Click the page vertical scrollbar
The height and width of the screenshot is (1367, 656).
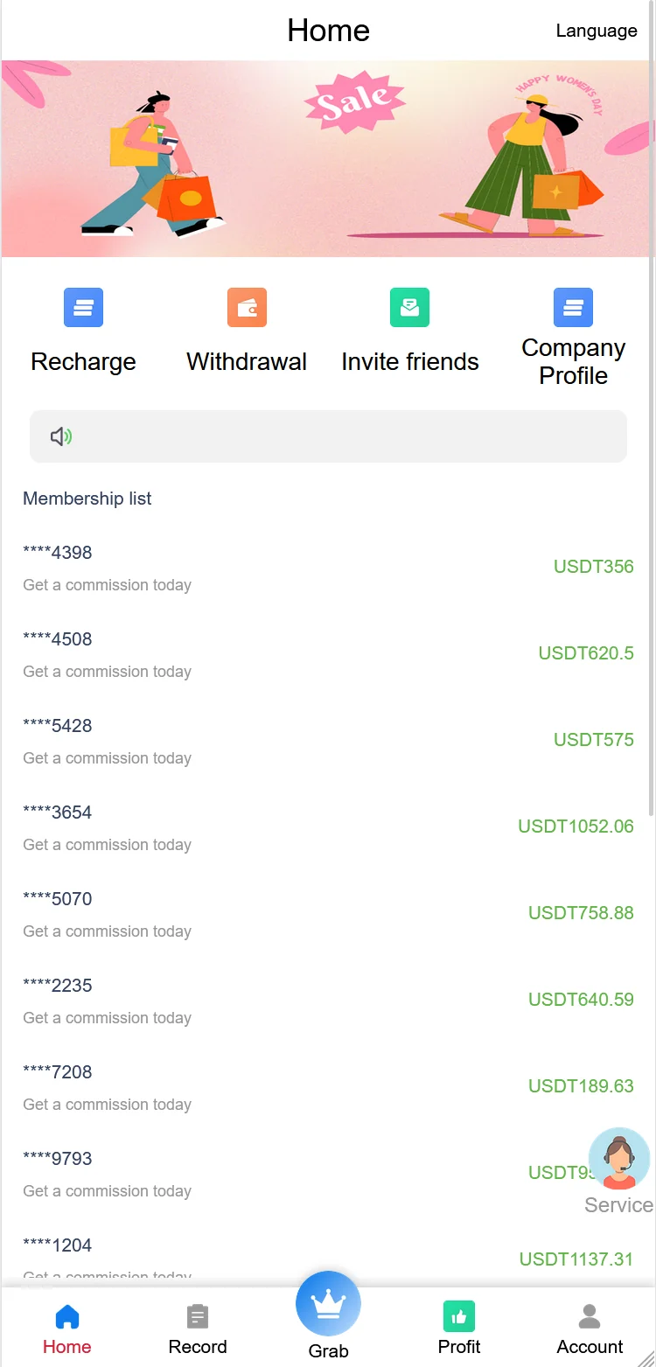pos(652,437)
